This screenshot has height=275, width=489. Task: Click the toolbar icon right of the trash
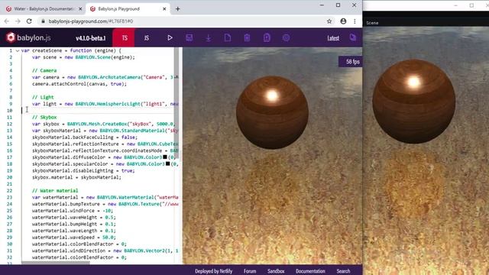pos(267,37)
